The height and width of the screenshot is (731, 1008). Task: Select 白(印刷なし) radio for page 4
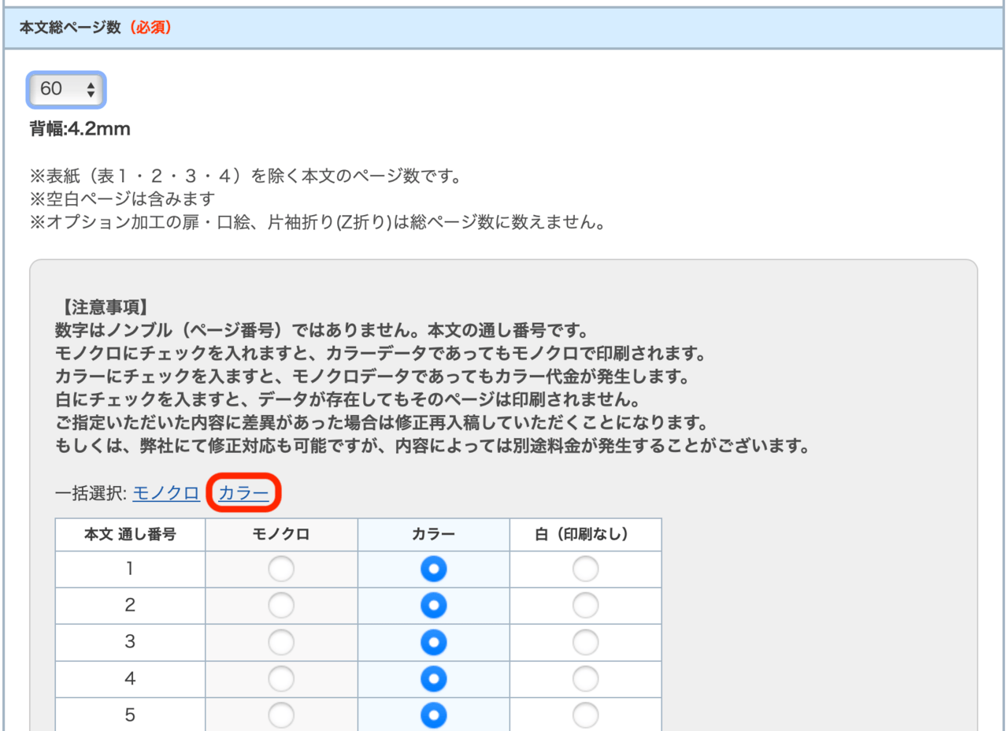[x=585, y=678]
